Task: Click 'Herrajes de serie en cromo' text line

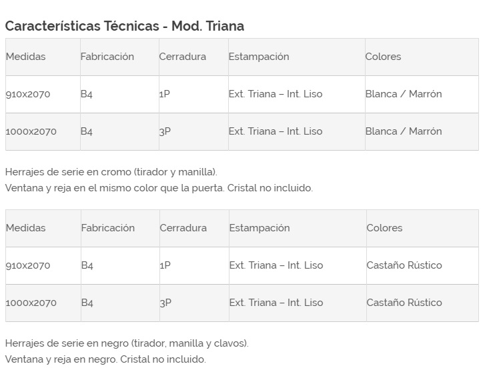Action: click(x=111, y=172)
